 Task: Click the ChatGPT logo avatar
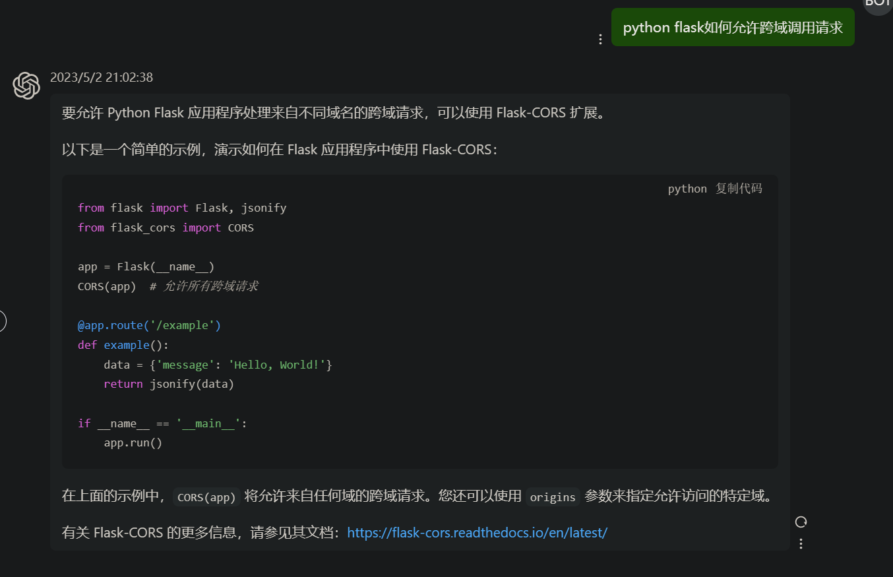click(26, 85)
